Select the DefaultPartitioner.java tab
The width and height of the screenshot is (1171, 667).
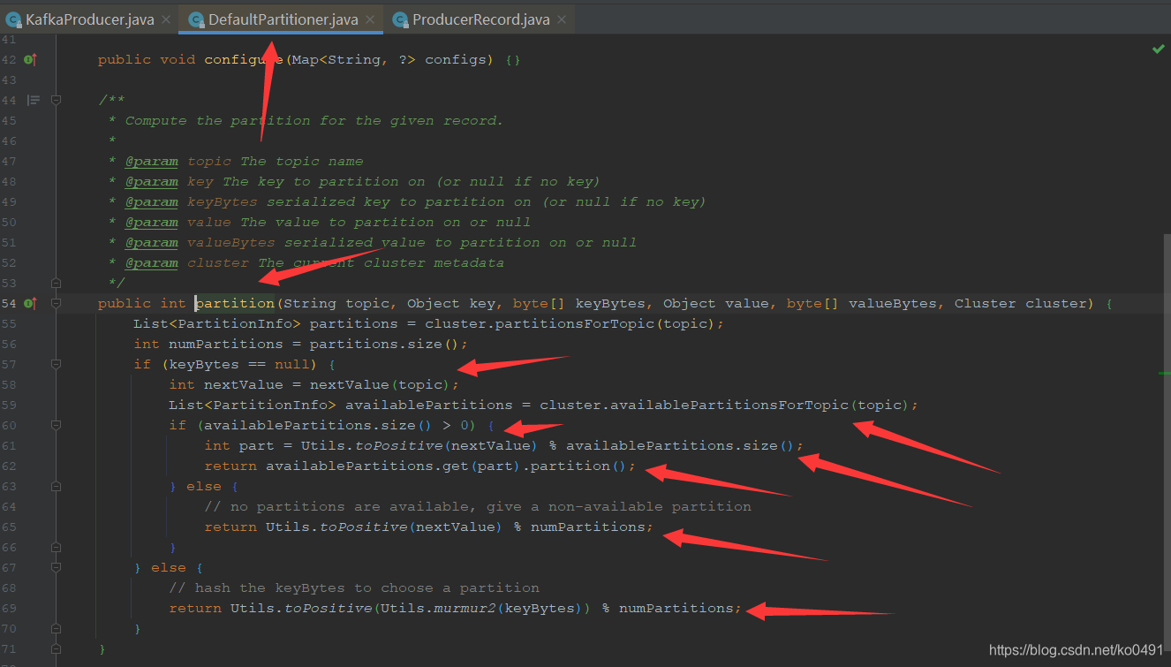point(281,19)
